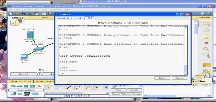Choose Connections lightning category icon
The height and width of the screenshot is (102, 216).
coord(39,86)
